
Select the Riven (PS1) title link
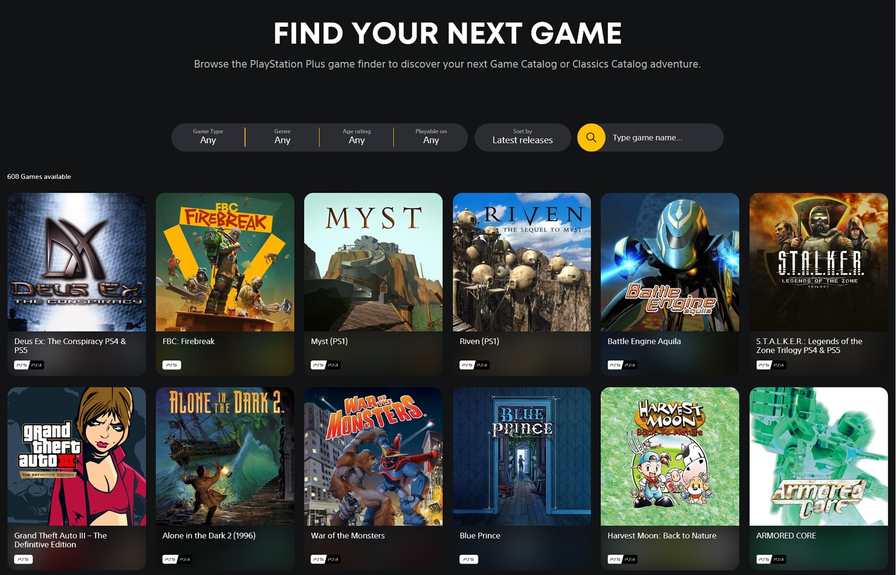479,341
